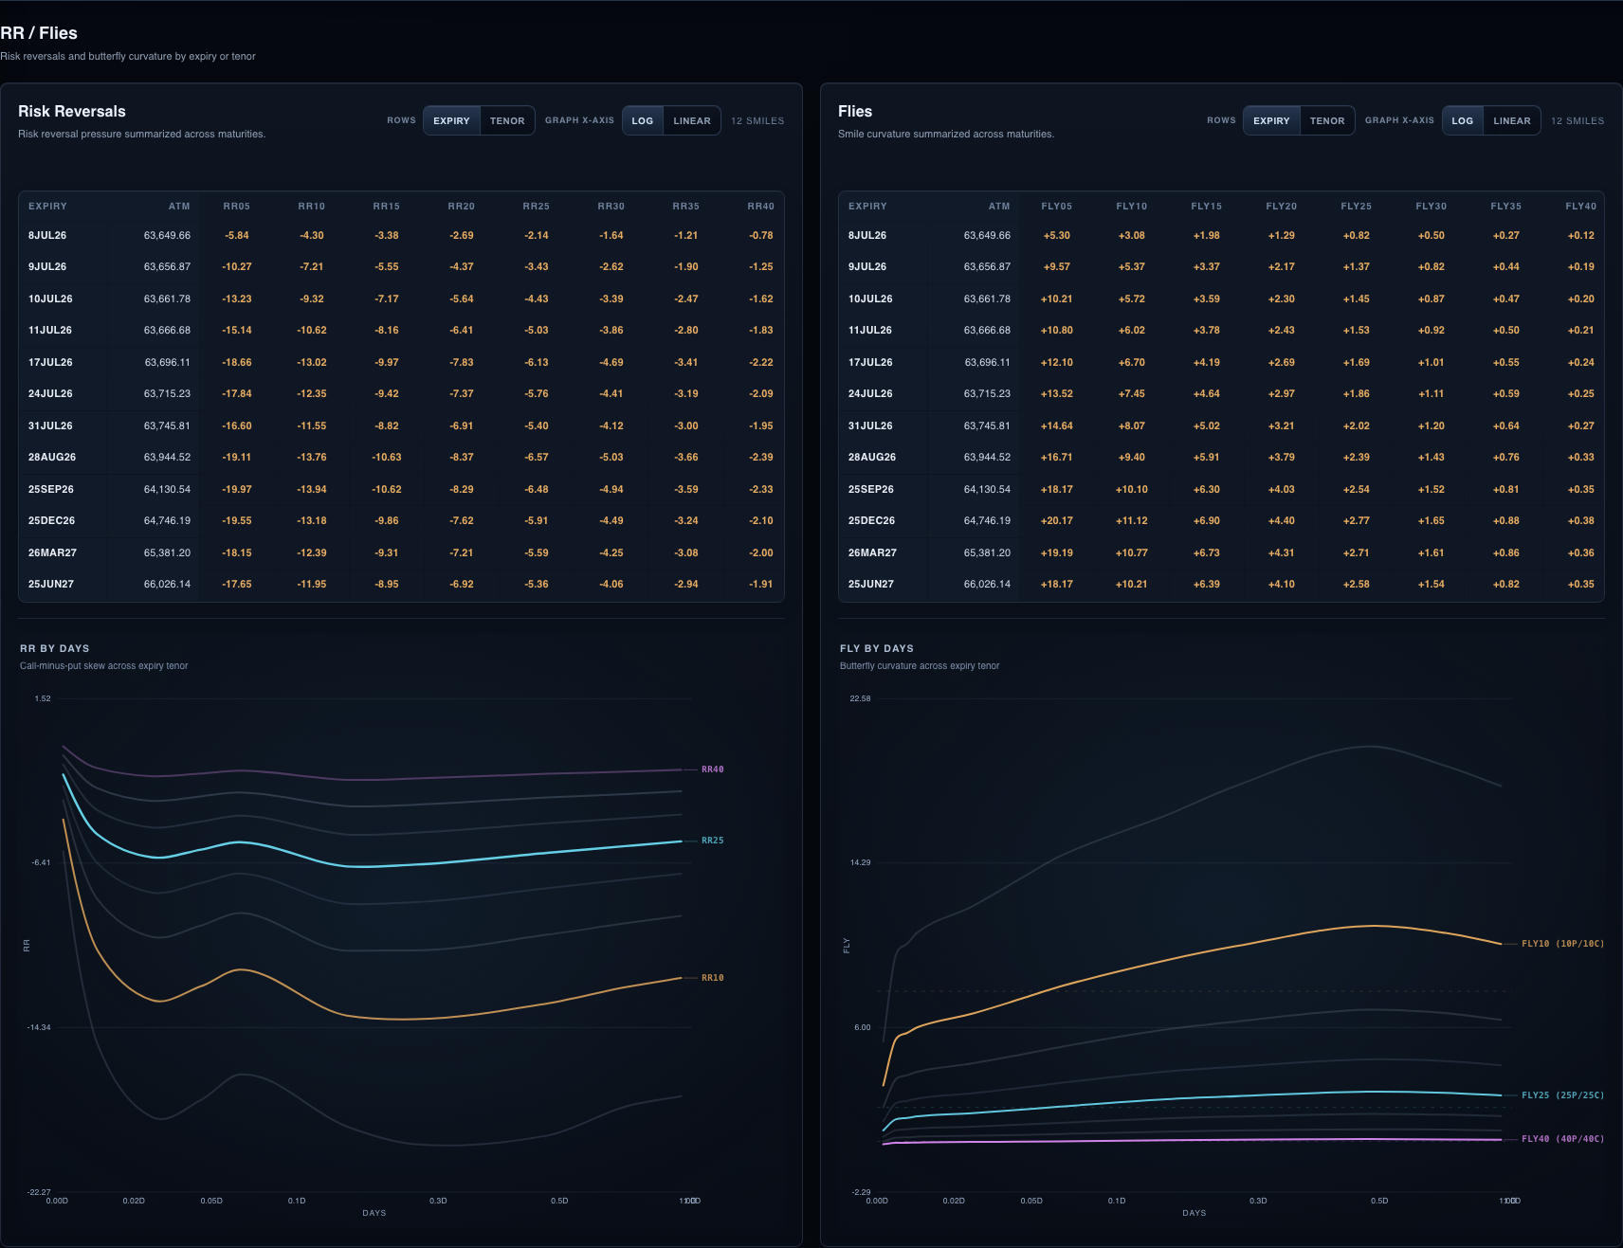Set Risk Reversals graph x-axis to Log
Viewport: 1623px width, 1248px height.
[x=643, y=120]
